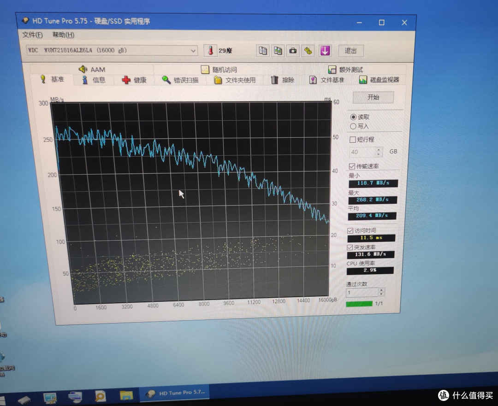Click the purple down-arrow minimize-to-tray icon

pyautogui.click(x=325, y=51)
